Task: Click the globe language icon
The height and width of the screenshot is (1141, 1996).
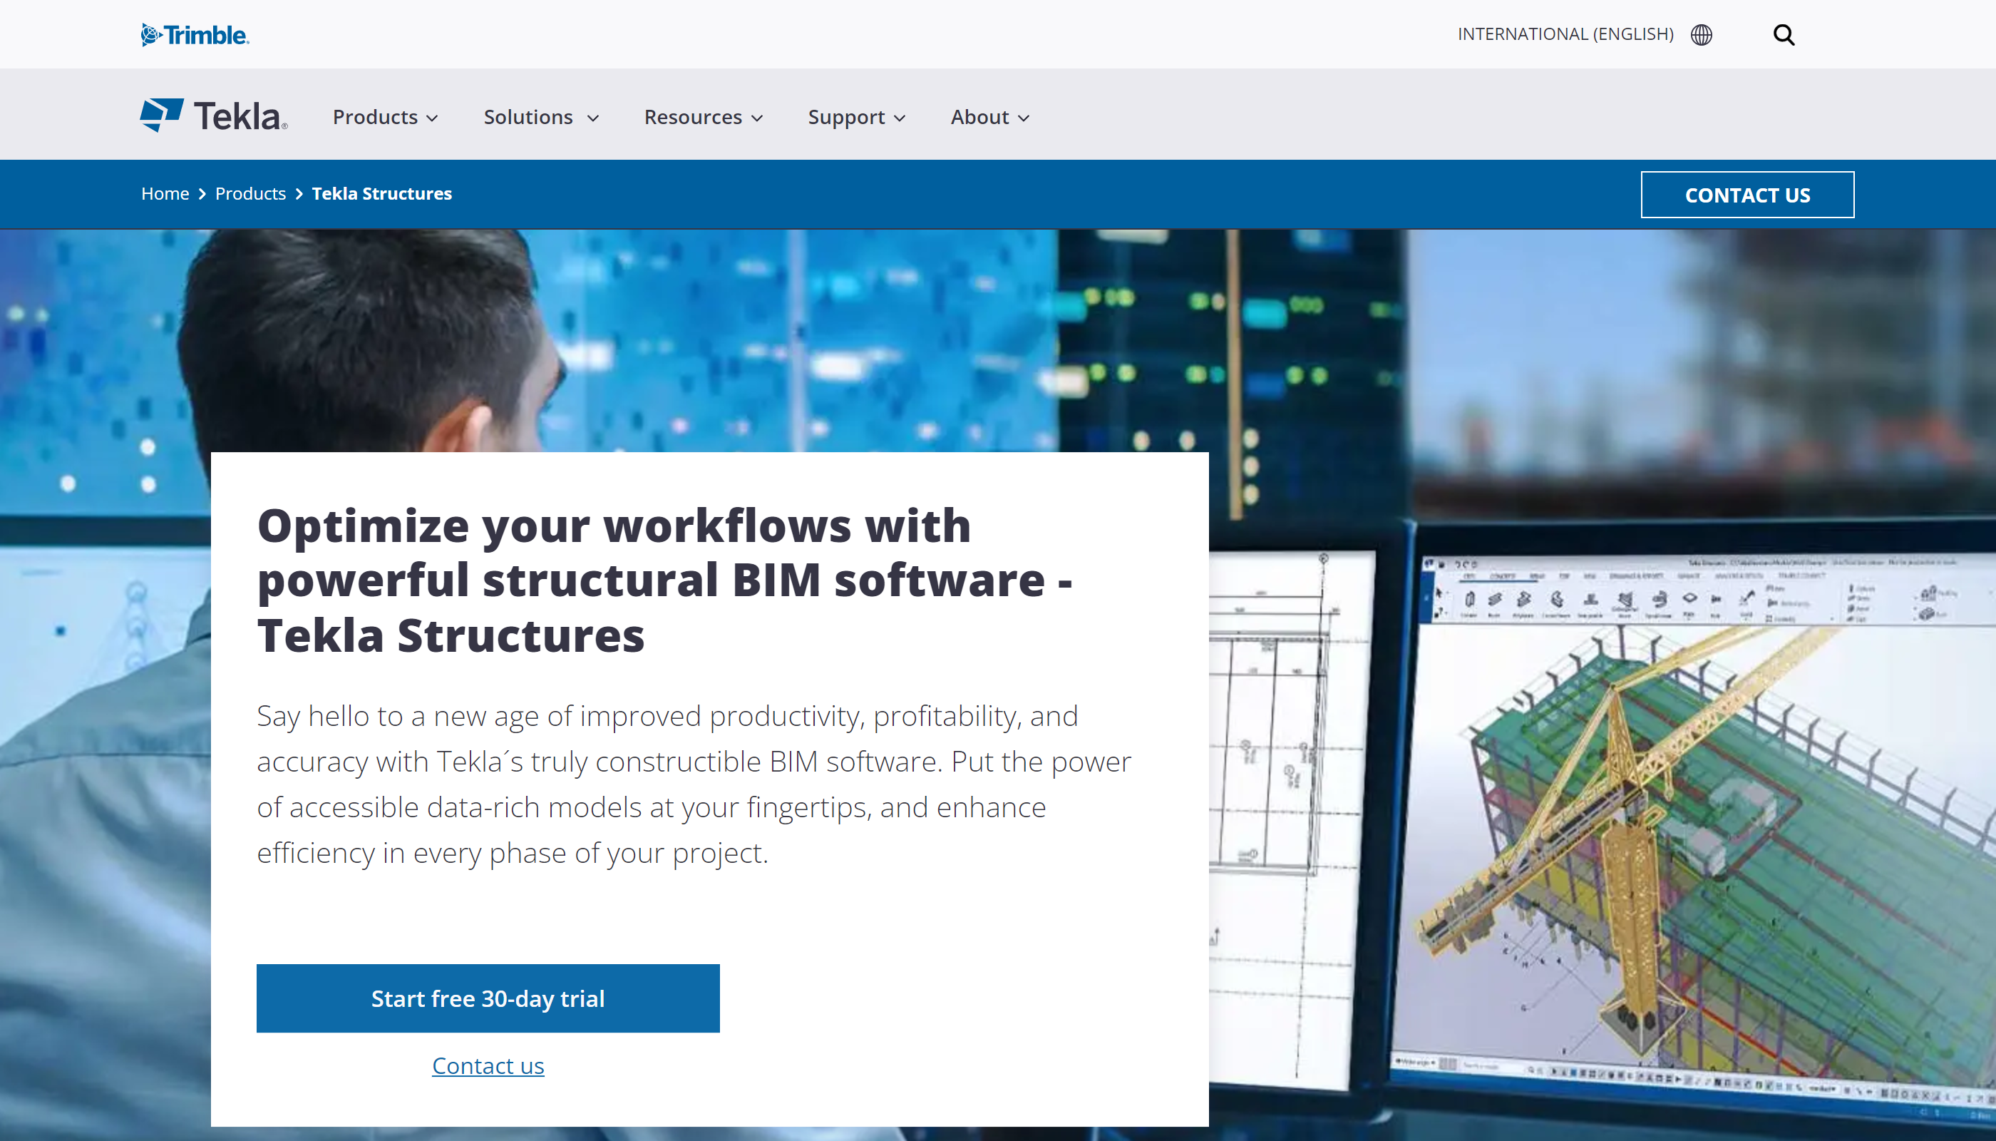Action: pos(1701,34)
